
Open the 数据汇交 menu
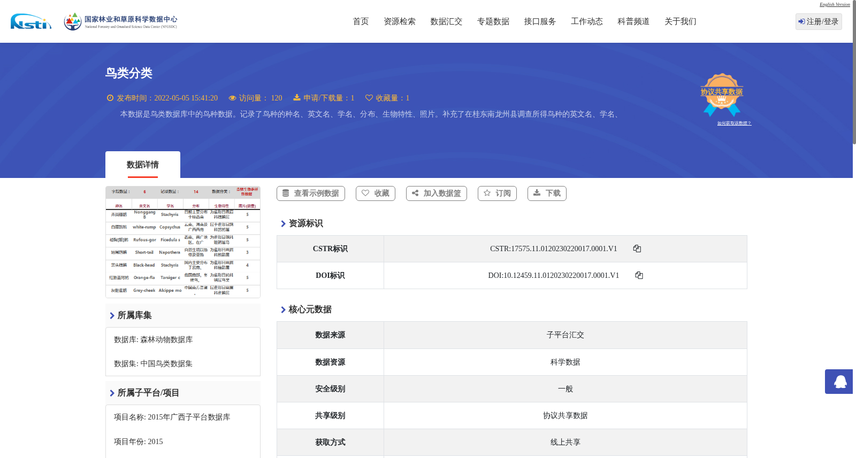[446, 21]
